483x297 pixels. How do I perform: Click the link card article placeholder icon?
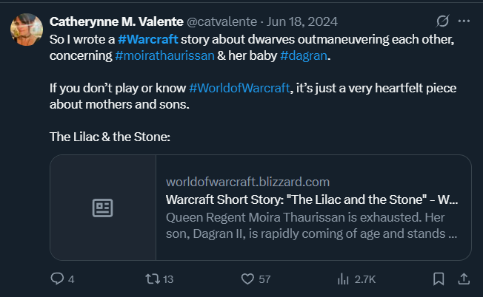(102, 208)
